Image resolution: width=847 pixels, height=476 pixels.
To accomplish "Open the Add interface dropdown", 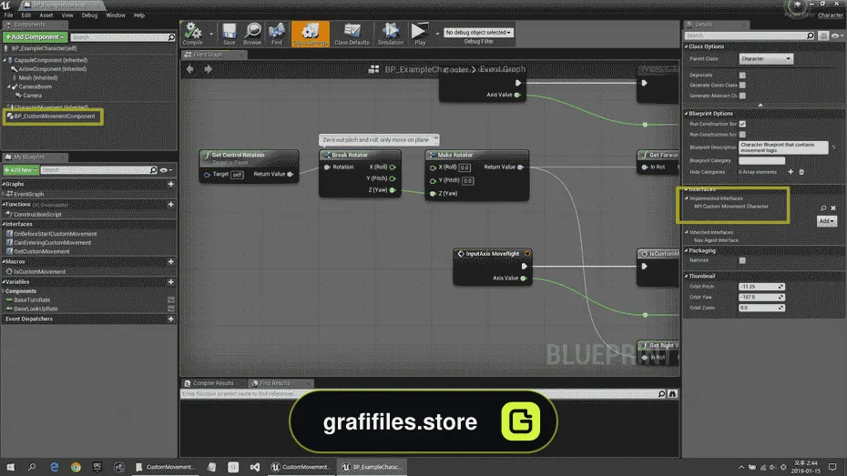I will click(826, 221).
